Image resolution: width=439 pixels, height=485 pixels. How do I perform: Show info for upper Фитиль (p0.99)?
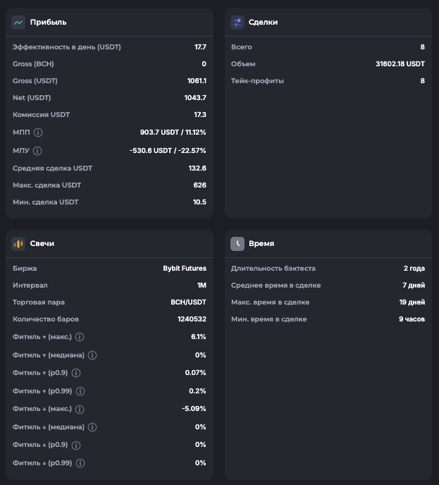pos(80,391)
